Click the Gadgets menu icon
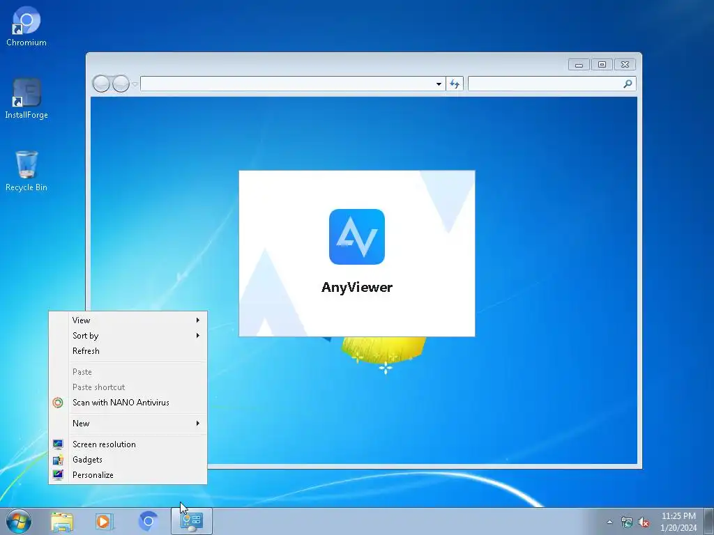This screenshot has width=714, height=535. click(x=58, y=460)
